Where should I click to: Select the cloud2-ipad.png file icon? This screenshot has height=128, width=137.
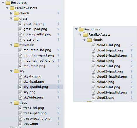tap(93, 71)
